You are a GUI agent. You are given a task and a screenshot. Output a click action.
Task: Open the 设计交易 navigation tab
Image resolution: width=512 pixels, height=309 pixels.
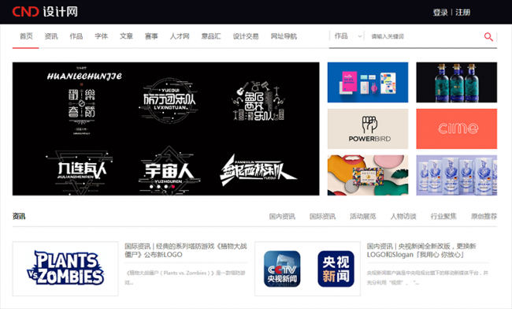246,36
